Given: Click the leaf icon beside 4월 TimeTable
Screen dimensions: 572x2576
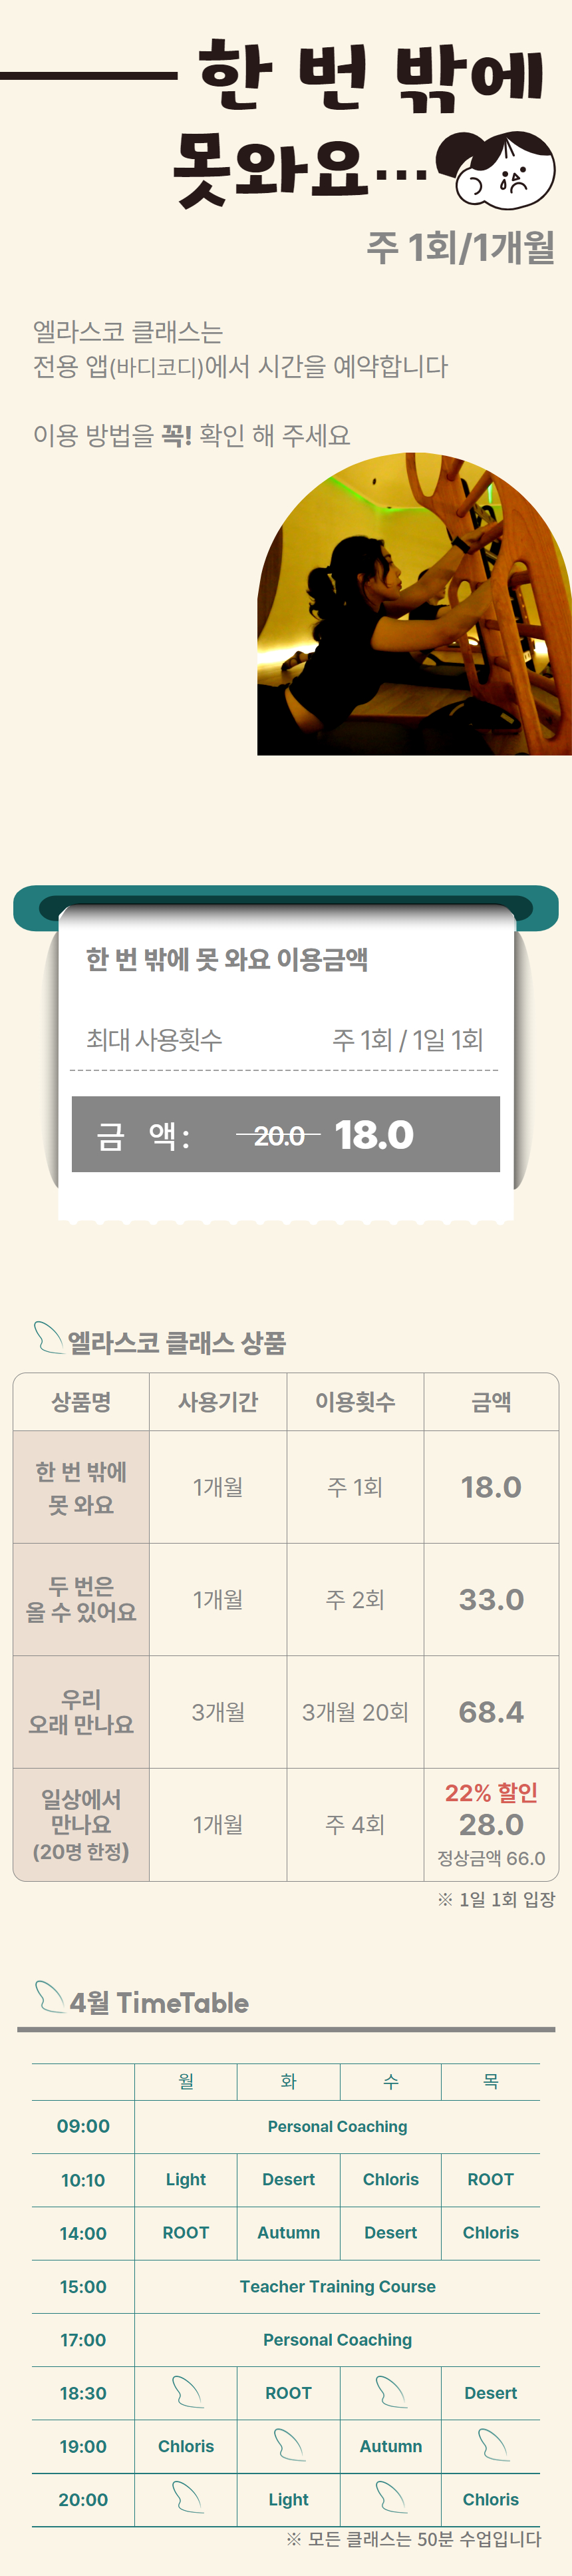Looking at the screenshot, I should coord(49,1996).
